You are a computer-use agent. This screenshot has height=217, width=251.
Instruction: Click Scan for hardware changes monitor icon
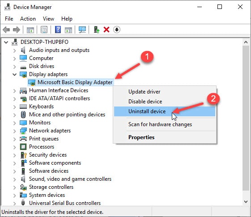[x=82, y=30]
